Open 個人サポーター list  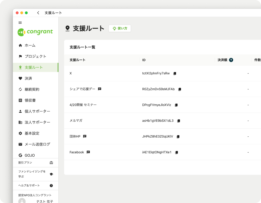[x=37, y=111]
